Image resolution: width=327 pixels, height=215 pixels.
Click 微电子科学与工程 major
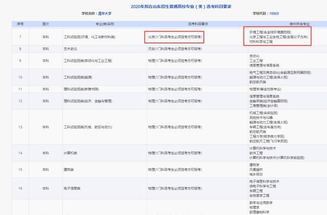(263, 186)
